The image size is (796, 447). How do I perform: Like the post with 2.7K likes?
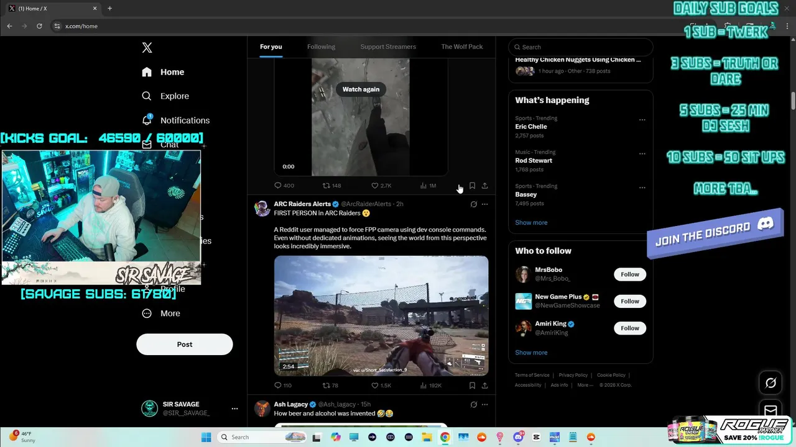click(x=381, y=186)
